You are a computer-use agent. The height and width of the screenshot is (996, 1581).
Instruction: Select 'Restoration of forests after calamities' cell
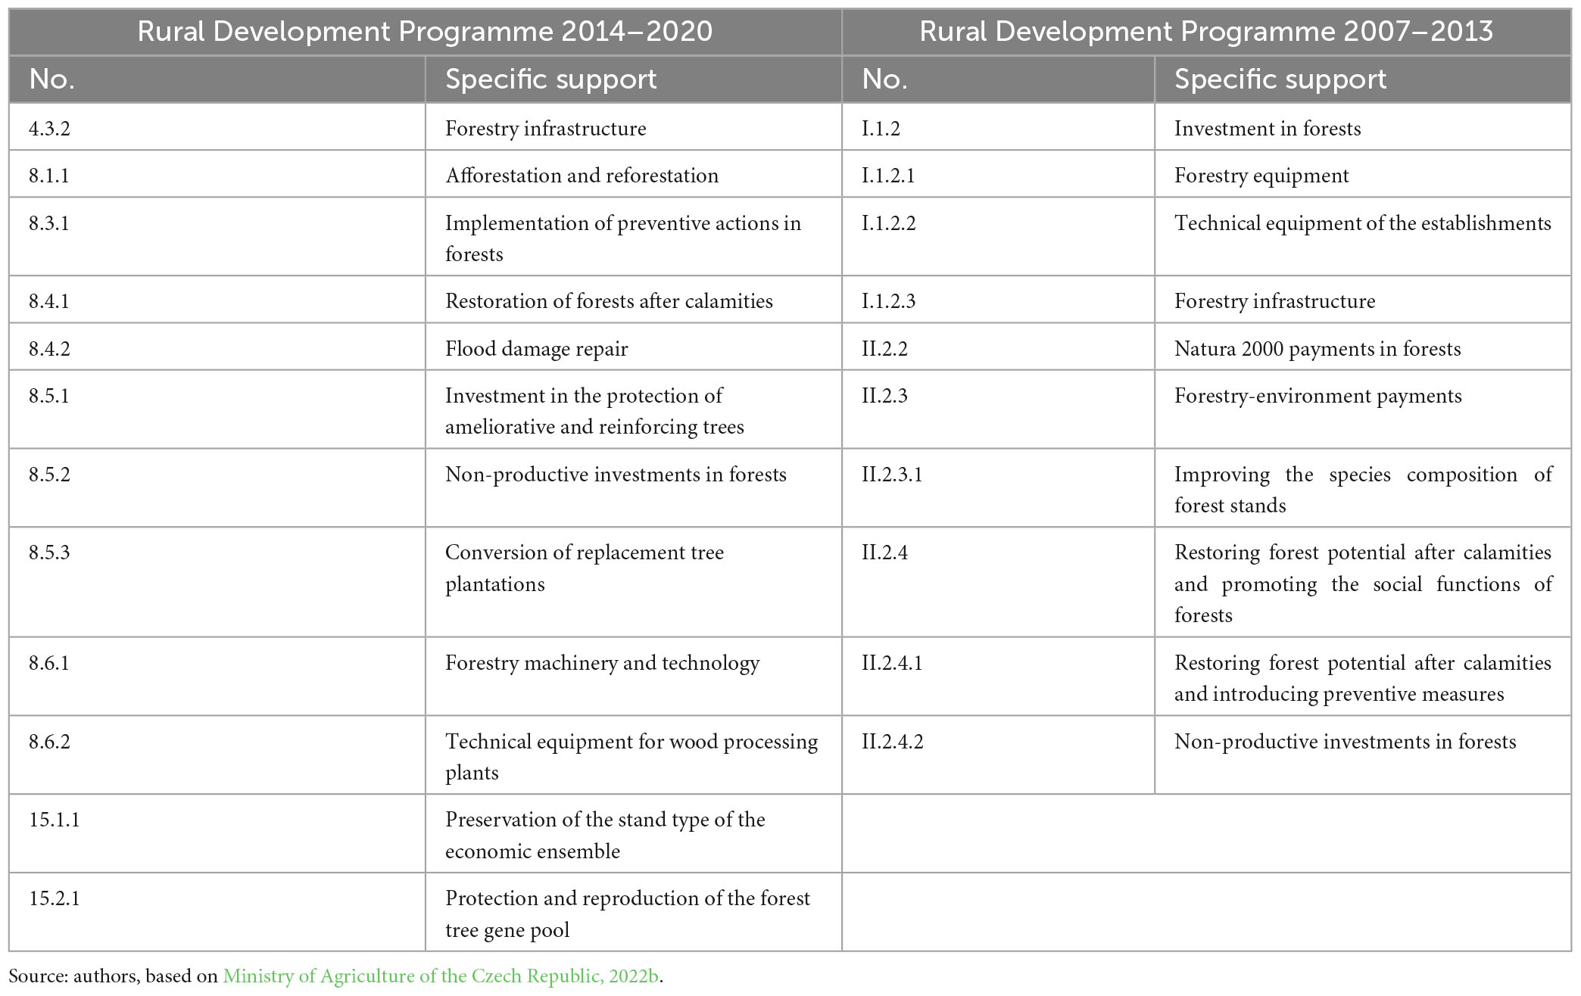(x=634, y=300)
